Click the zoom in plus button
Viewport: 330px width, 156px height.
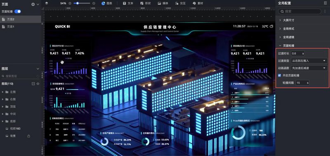pyautogui.click(x=94, y=3)
